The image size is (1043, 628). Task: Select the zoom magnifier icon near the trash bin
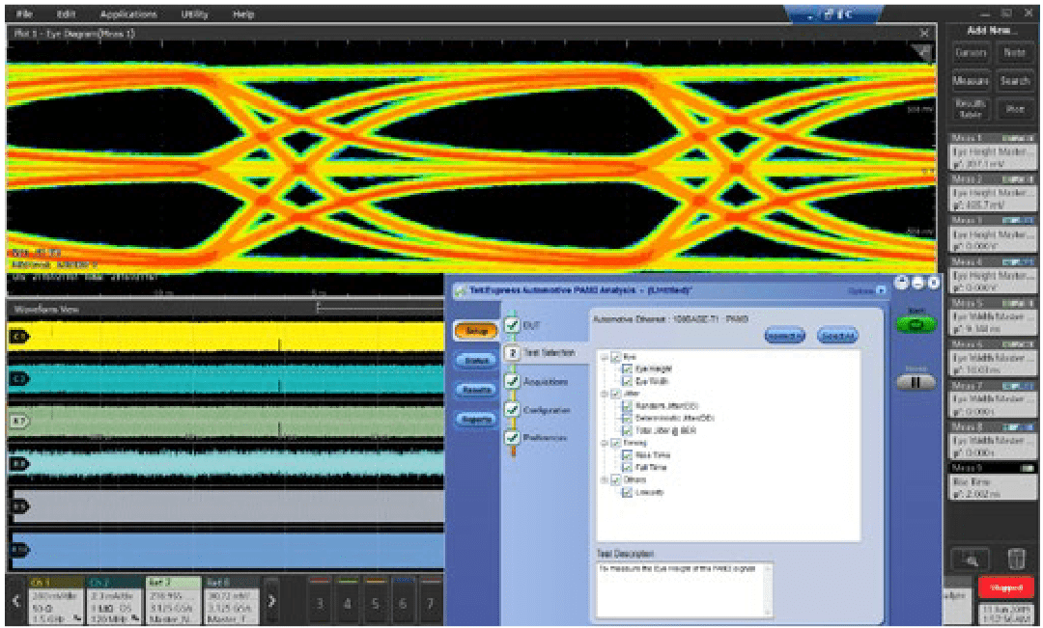(x=970, y=559)
